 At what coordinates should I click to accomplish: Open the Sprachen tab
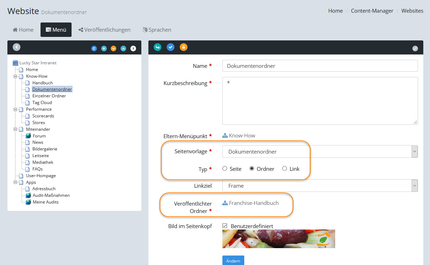(157, 30)
